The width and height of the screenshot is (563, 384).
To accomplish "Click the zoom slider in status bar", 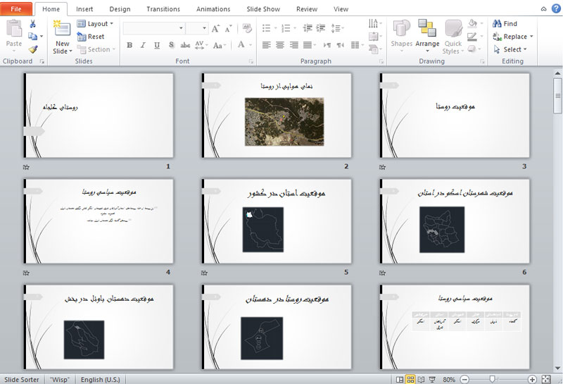I will click(492, 379).
